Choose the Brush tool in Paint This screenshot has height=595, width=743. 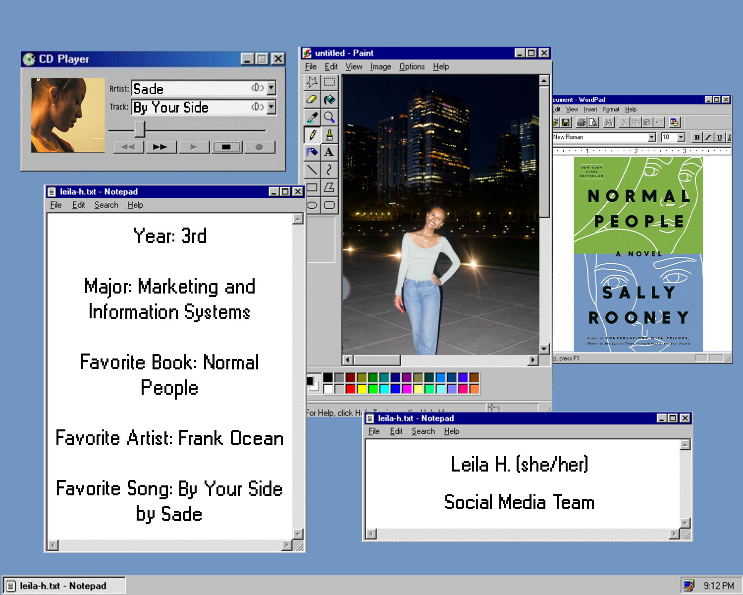click(x=329, y=134)
